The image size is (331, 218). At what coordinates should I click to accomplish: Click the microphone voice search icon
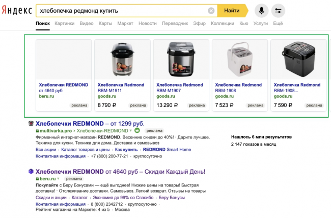[262, 10]
